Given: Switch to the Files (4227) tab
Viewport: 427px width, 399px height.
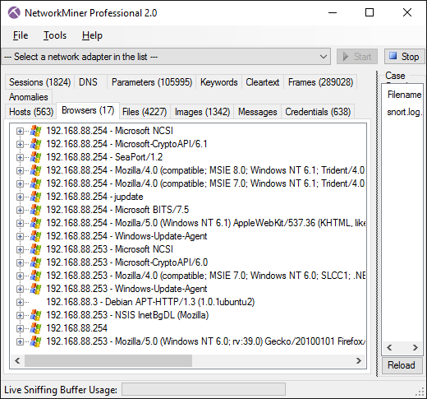Looking at the screenshot, I should click(145, 112).
